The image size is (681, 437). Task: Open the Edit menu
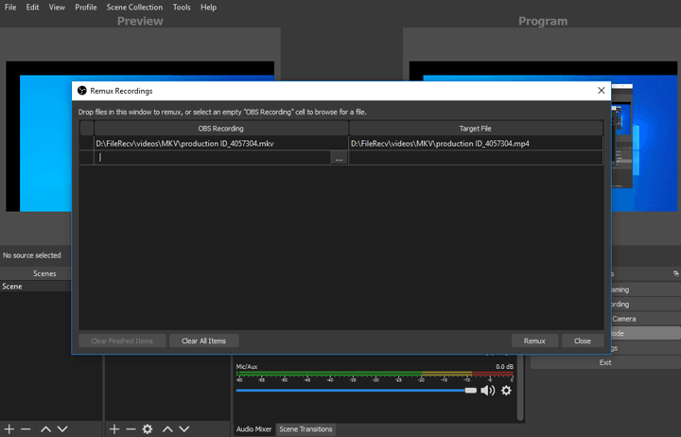click(32, 8)
